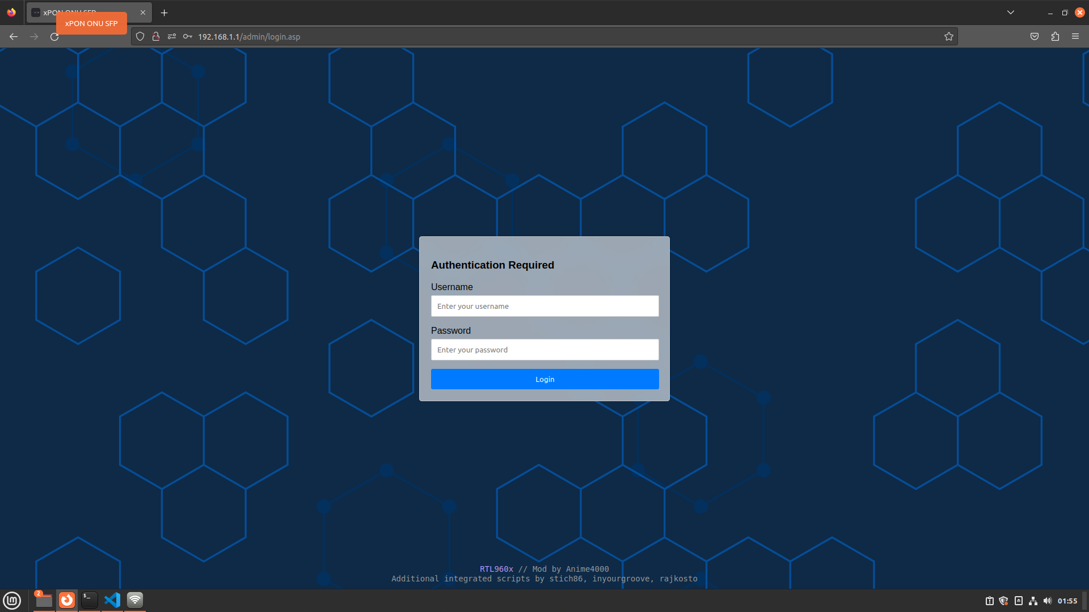
Task: Click the bookmark star icon in address bar
Action: (949, 36)
